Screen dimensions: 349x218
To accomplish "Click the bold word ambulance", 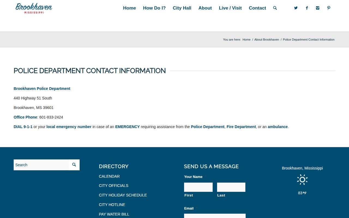I will (278, 127).
